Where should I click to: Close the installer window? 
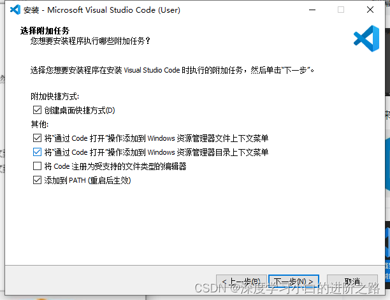tap(370, 10)
